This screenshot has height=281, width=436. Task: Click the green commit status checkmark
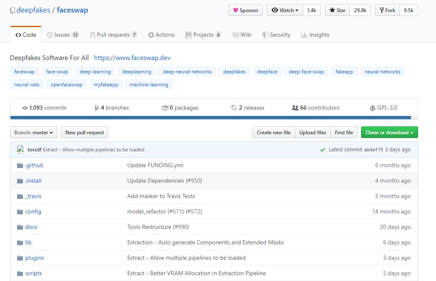pos(323,150)
